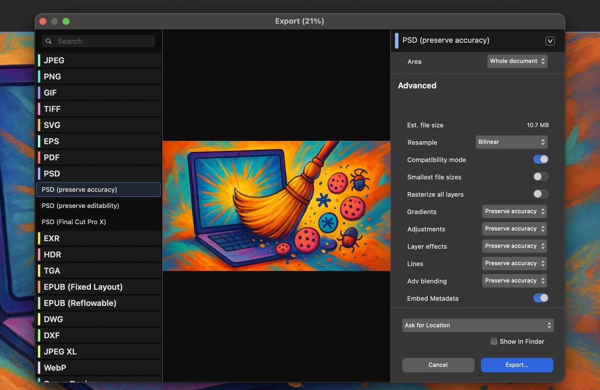The height and width of the screenshot is (390, 600).
Task: Change the Gradients dropdown setting
Action: [514, 211]
